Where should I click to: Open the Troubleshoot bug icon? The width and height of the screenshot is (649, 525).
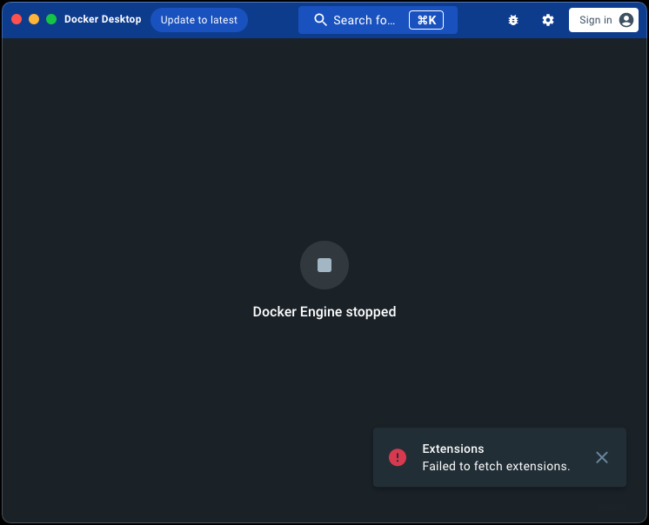click(x=513, y=20)
